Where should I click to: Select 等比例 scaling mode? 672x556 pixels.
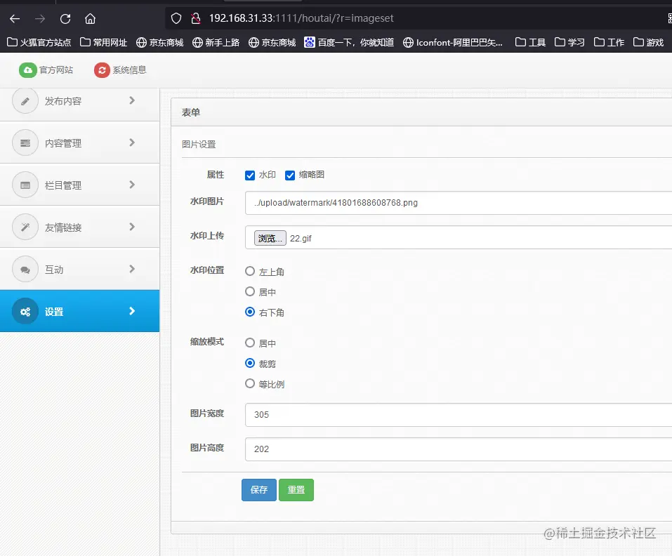tap(250, 383)
